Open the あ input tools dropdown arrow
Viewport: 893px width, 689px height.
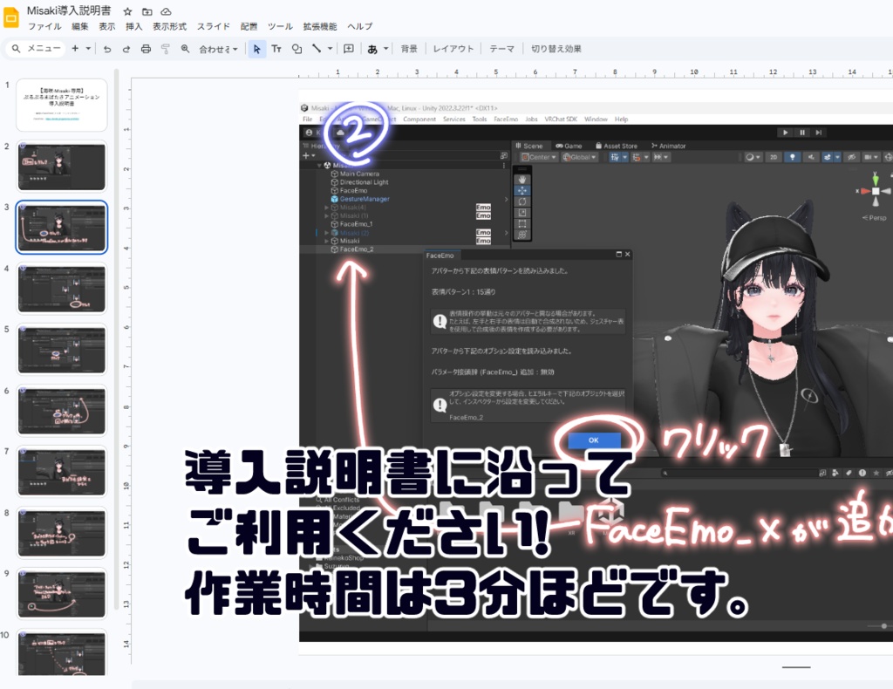(x=386, y=49)
